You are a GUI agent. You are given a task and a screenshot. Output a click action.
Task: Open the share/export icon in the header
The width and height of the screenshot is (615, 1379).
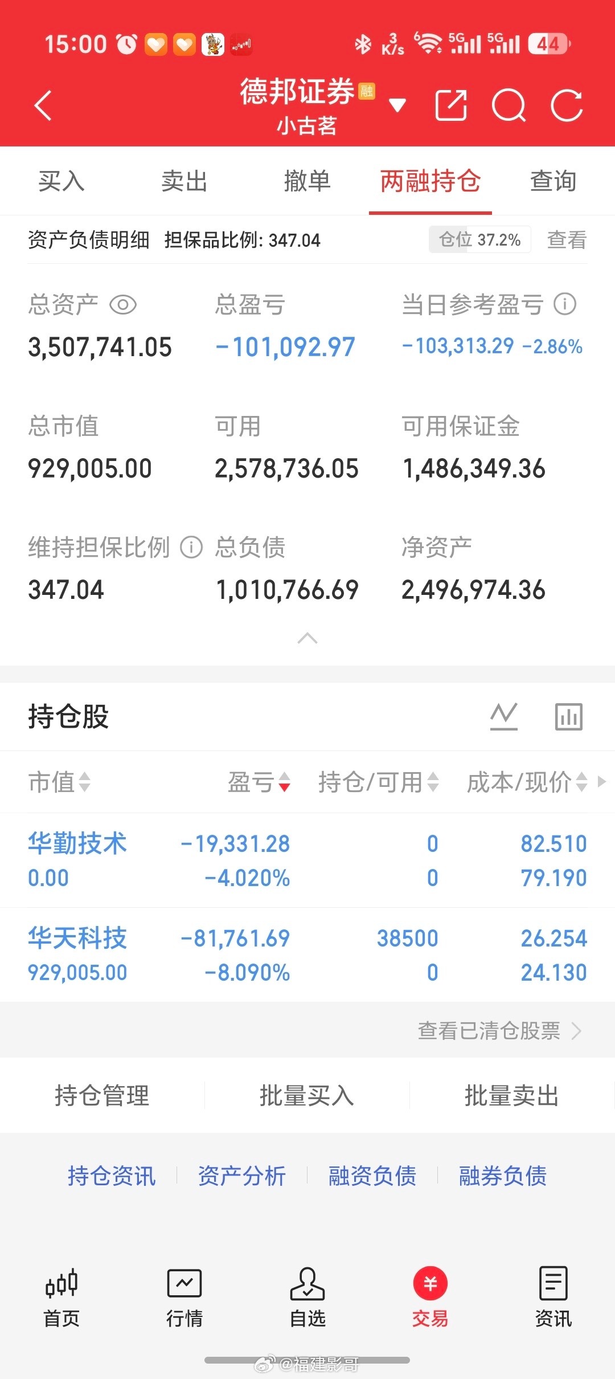451,105
